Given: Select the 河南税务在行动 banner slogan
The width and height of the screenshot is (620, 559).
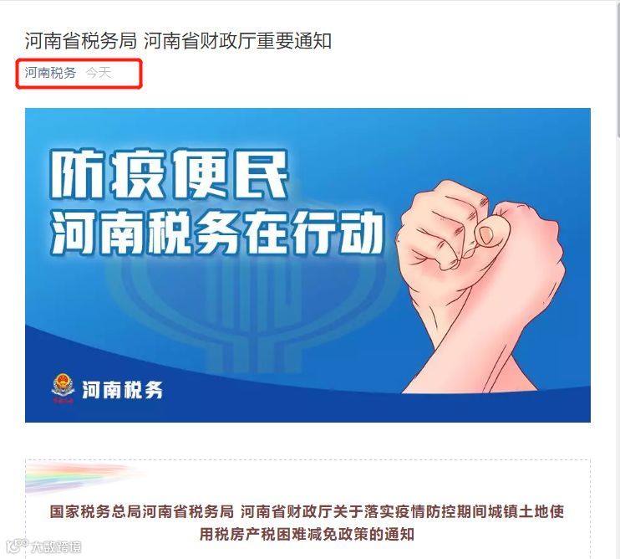Looking at the screenshot, I should click(216, 233).
